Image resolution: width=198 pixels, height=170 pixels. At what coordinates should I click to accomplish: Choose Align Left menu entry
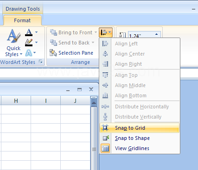tap(140, 44)
